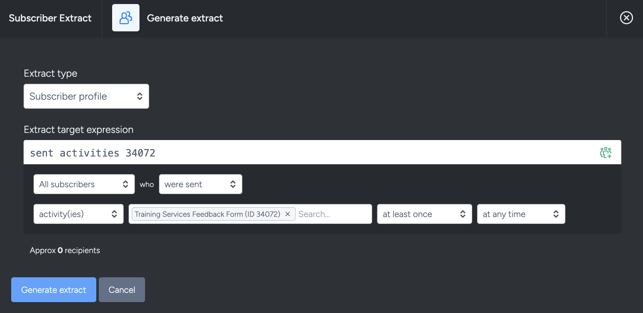Close the Generate extract panel
The image size is (643, 313).
[626, 18]
